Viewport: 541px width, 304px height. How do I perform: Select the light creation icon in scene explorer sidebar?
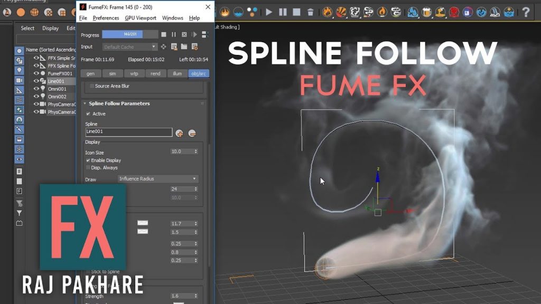pos(19,69)
